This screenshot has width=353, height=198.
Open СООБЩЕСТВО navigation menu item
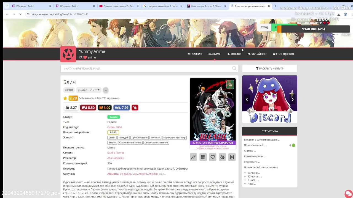tap(283, 54)
